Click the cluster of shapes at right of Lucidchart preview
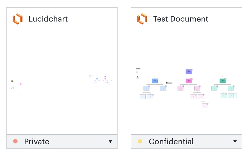The image size is (251, 156). [x=101, y=80]
